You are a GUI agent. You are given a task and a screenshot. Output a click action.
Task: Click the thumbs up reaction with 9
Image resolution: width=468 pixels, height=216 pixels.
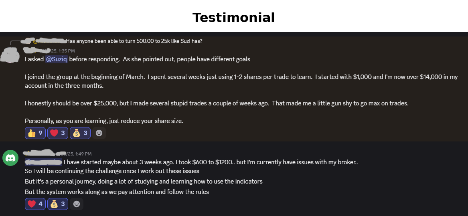click(x=35, y=133)
